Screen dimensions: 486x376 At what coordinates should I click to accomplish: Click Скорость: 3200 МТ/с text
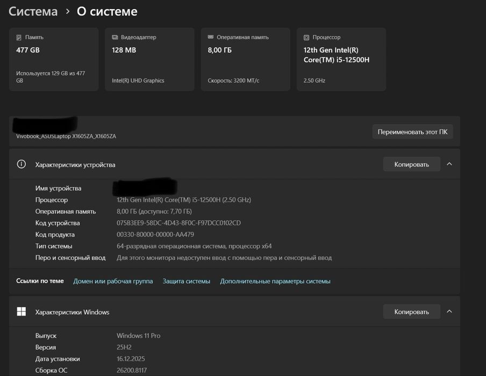tap(233, 81)
